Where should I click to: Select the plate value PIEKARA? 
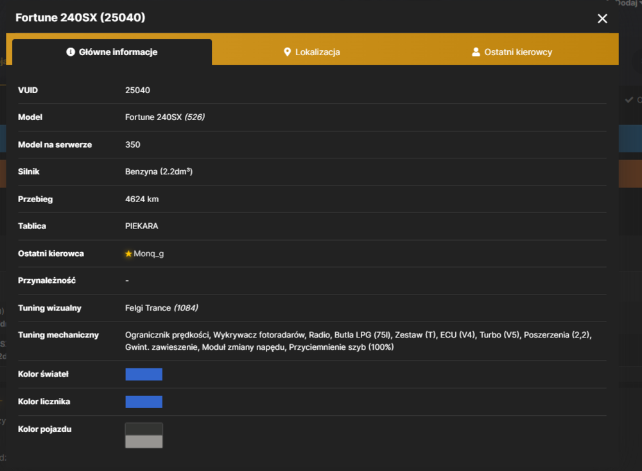point(142,226)
